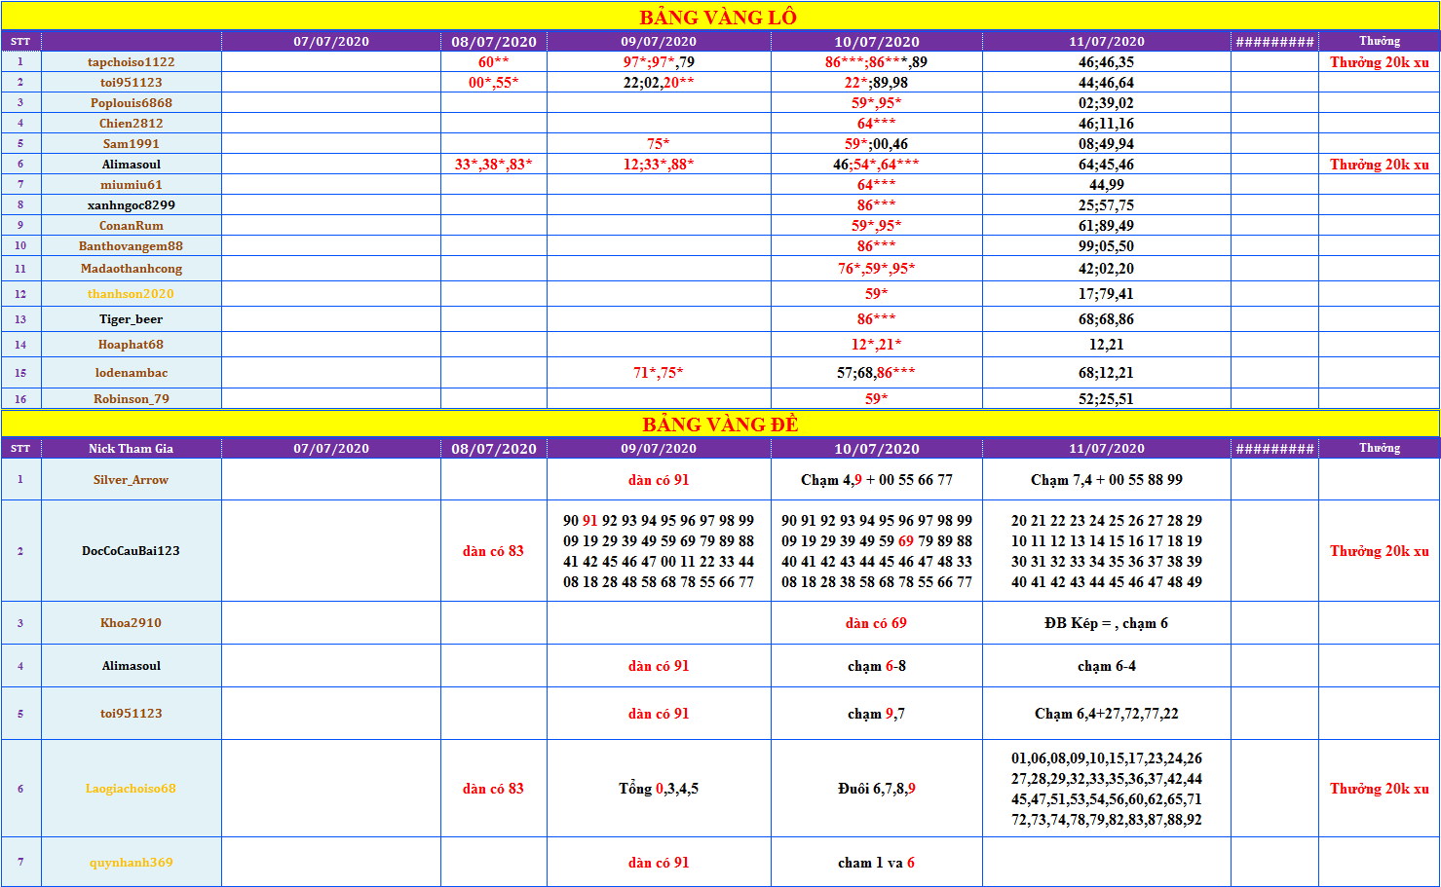
Task: Click the cell 'chạm 6-4'
Action: [1107, 666]
